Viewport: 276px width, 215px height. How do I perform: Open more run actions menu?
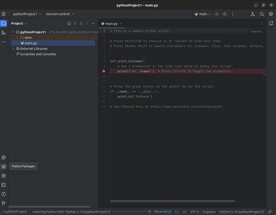tap(232, 14)
